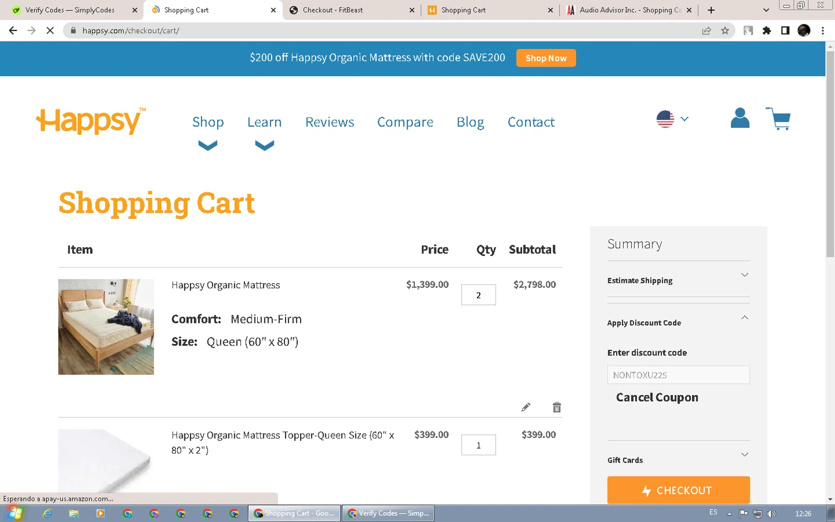Switch to Verify Codes taskbar window

tap(388, 513)
